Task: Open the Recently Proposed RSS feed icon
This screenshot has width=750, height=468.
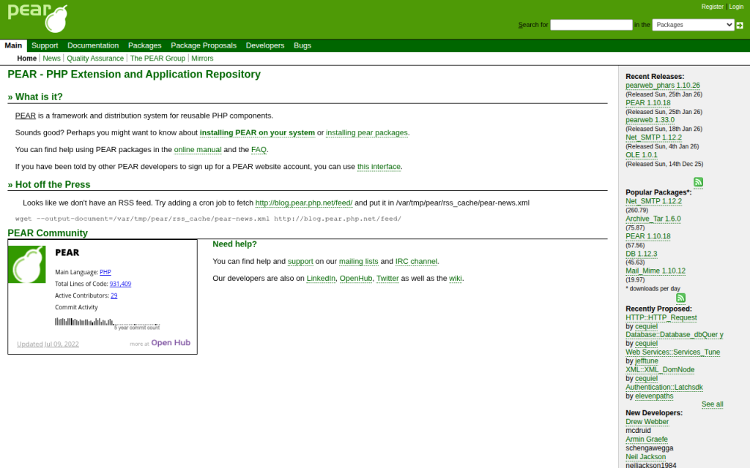Action: (x=680, y=298)
